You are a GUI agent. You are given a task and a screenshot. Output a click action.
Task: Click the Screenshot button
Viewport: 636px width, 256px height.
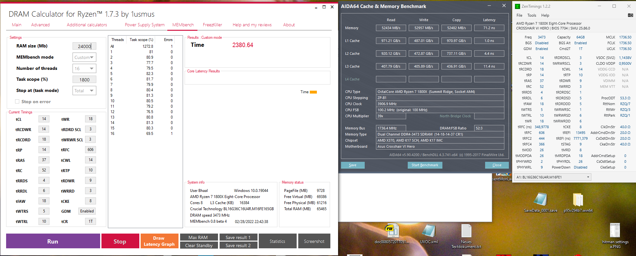coord(314,241)
